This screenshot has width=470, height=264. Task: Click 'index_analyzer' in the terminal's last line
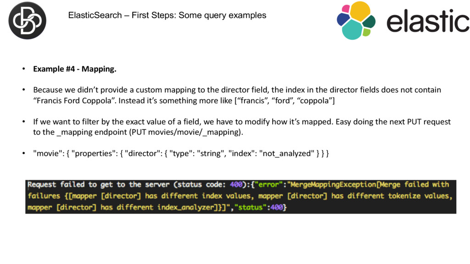(186, 208)
